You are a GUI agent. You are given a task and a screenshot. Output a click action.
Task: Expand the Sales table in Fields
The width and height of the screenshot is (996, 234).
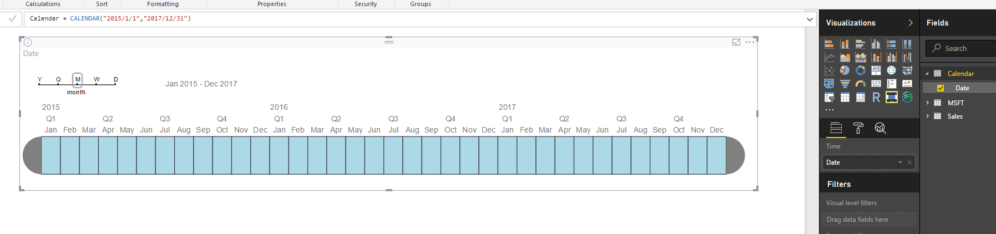pos(927,116)
